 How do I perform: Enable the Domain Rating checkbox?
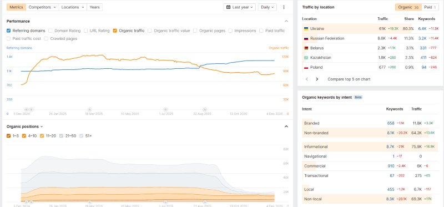tap(51, 31)
